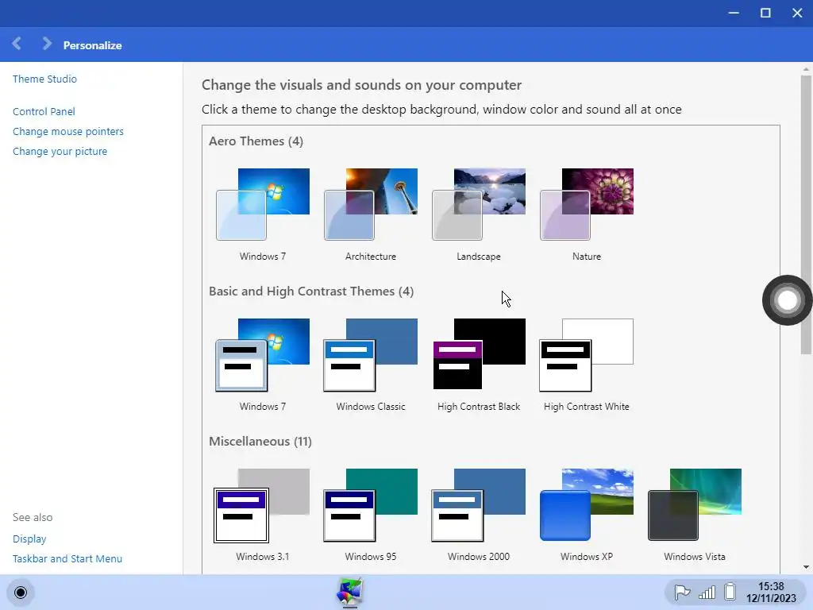Open the Display link
The image size is (813, 610).
tap(29, 539)
